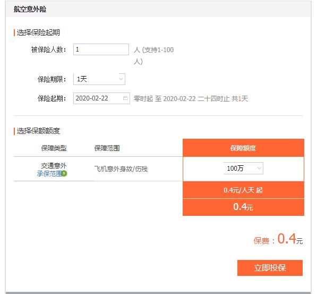Click the 保险起期 date field 2020-02-22
Image resolution: width=317 pixels, height=294 pixels.
pos(101,98)
